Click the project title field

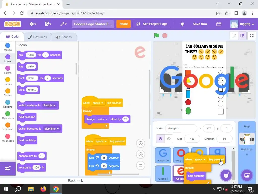point(93,24)
